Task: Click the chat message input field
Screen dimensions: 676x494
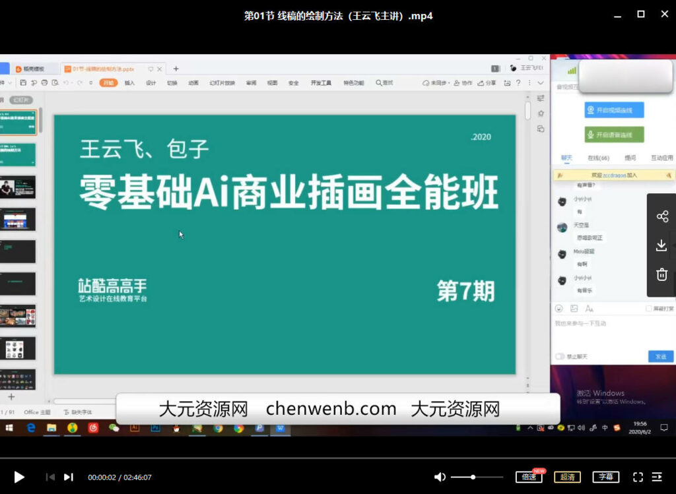Action: pyautogui.click(x=614, y=332)
